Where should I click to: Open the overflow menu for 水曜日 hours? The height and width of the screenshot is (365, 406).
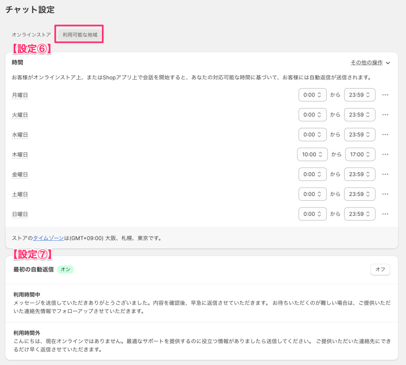(x=385, y=135)
